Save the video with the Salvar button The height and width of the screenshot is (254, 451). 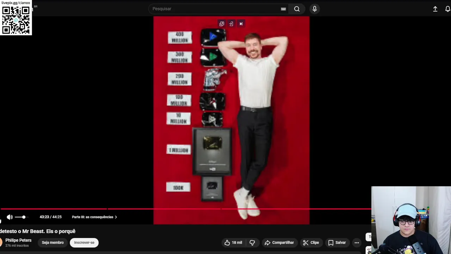tap(337, 243)
